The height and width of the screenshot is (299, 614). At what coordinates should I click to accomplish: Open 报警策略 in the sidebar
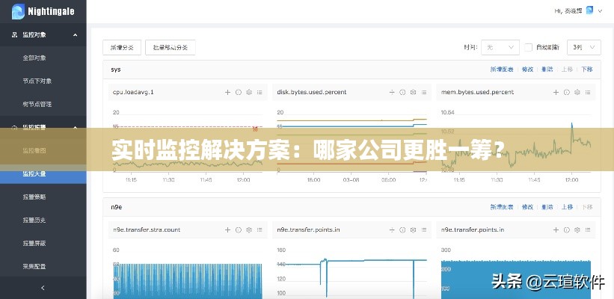pyautogui.click(x=34, y=197)
